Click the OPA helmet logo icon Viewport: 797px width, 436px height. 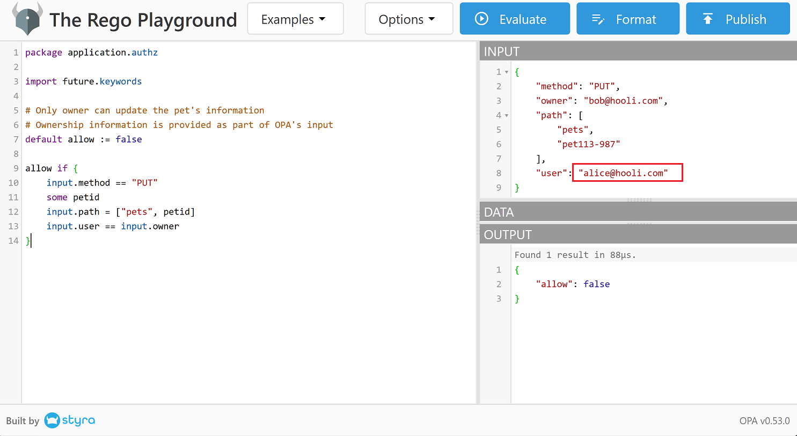tap(28, 19)
